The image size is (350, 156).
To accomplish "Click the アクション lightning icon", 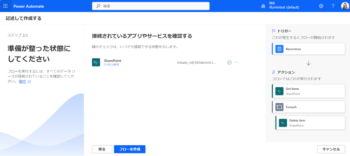I will [274, 72].
